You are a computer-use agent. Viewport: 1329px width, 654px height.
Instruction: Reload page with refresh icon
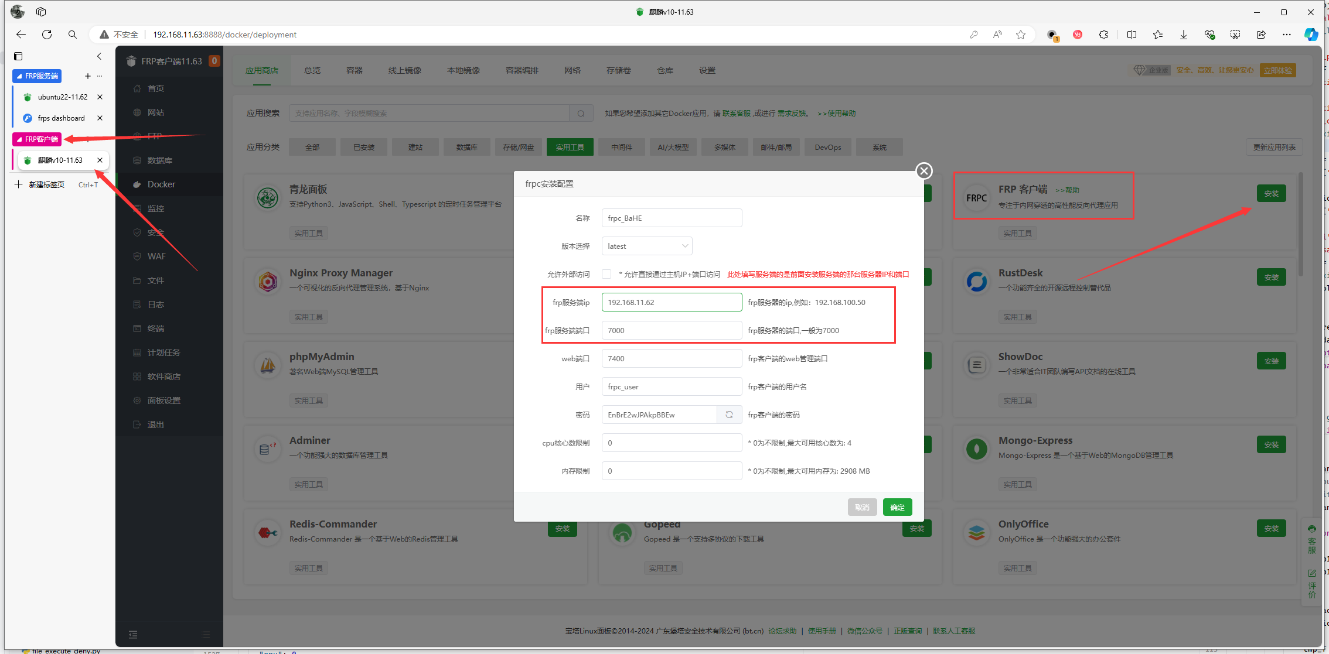(47, 35)
